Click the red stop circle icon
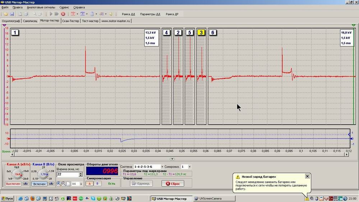Viewport: 359px width, 202px height. (63, 14)
